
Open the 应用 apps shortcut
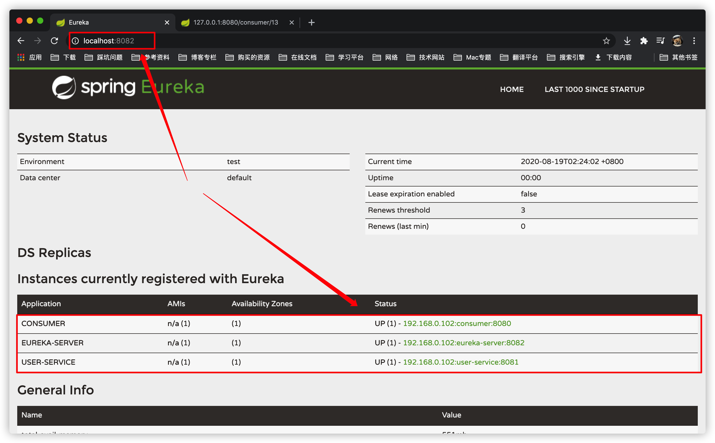click(29, 57)
